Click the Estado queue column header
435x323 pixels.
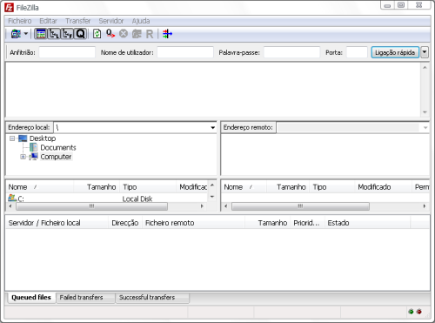point(367,223)
